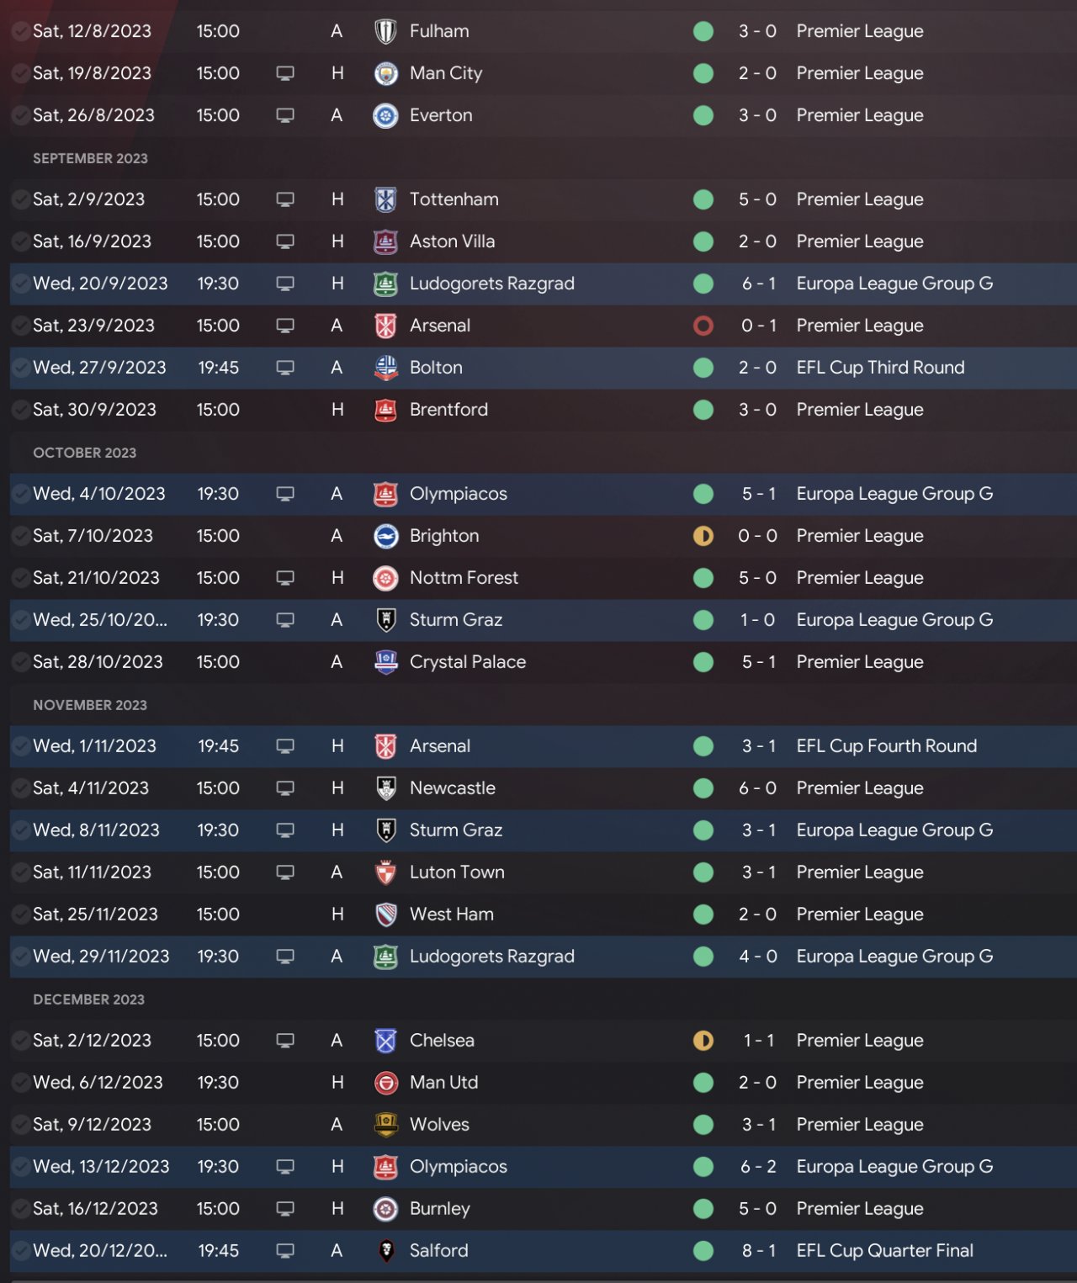This screenshot has height=1283, width=1077.
Task: Click the TV icon on Bolton fixture
Action: (285, 368)
